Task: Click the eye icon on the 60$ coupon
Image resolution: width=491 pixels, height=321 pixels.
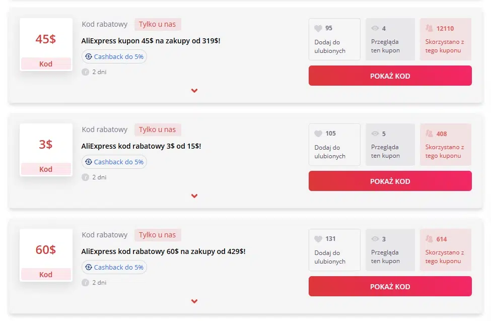Action: pos(375,238)
